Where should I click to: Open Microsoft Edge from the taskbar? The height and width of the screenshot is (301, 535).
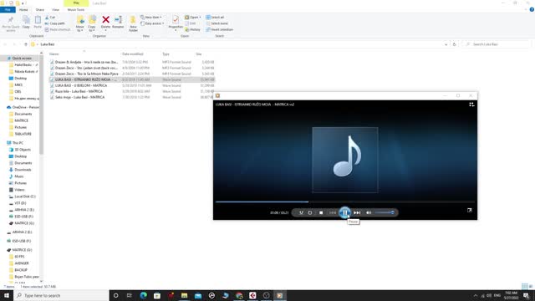[143, 295]
